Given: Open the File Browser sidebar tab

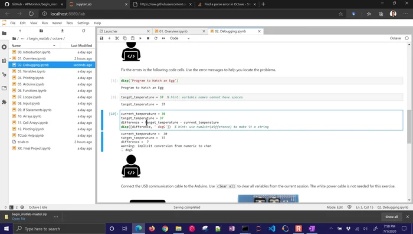Looking at the screenshot, I should 4,33.
